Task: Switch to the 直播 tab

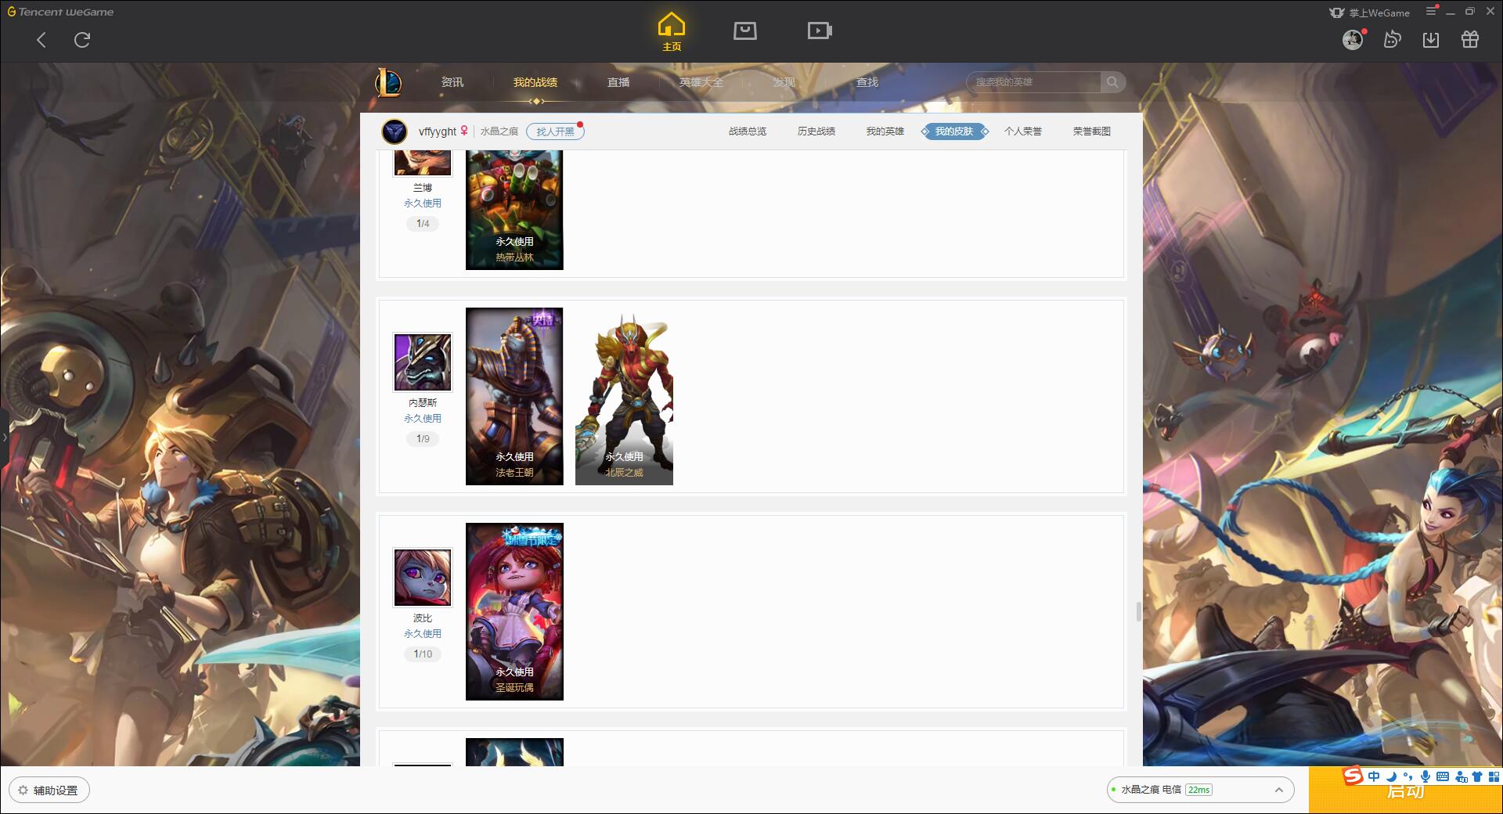Action: pyautogui.click(x=618, y=82)
